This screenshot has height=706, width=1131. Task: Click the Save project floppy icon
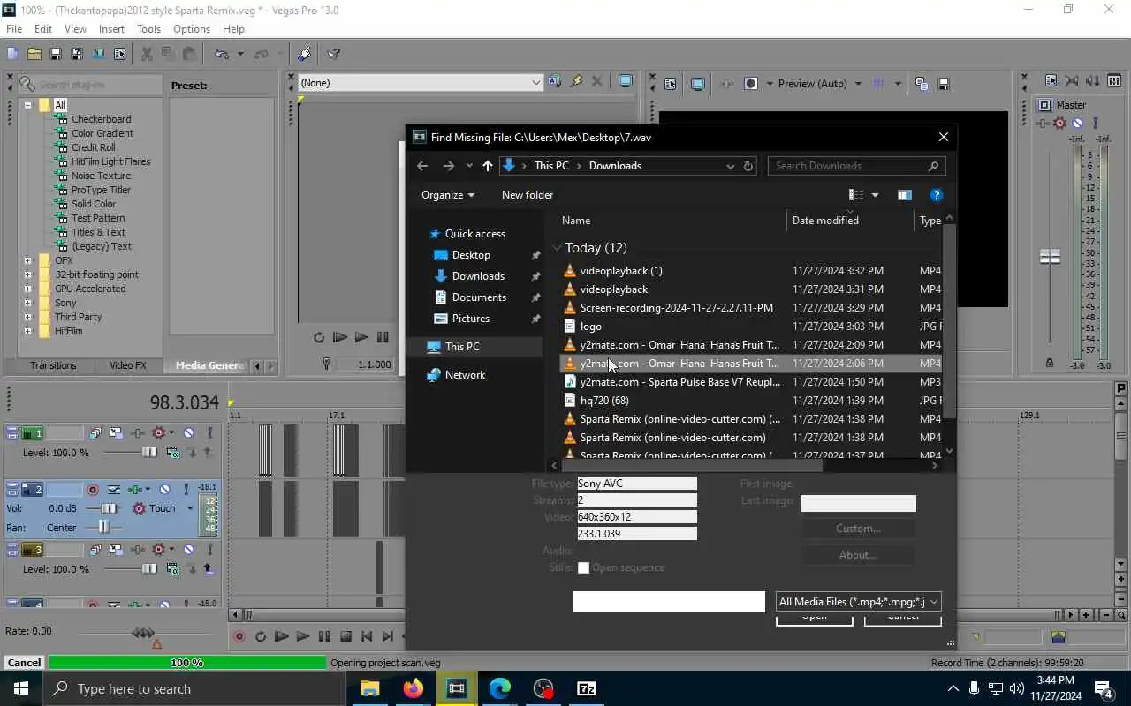click(56, 54)
